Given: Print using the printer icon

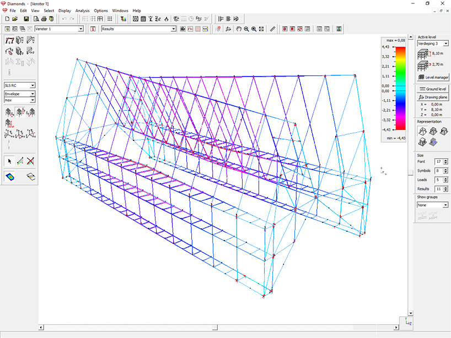Looking at the screenshot, I should (x=44, y=19).
